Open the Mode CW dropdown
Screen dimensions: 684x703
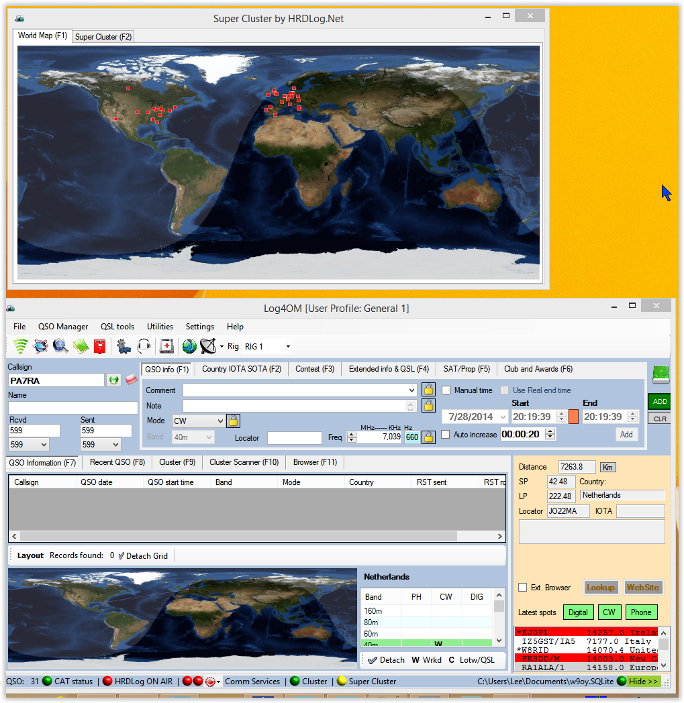(219, 421)
